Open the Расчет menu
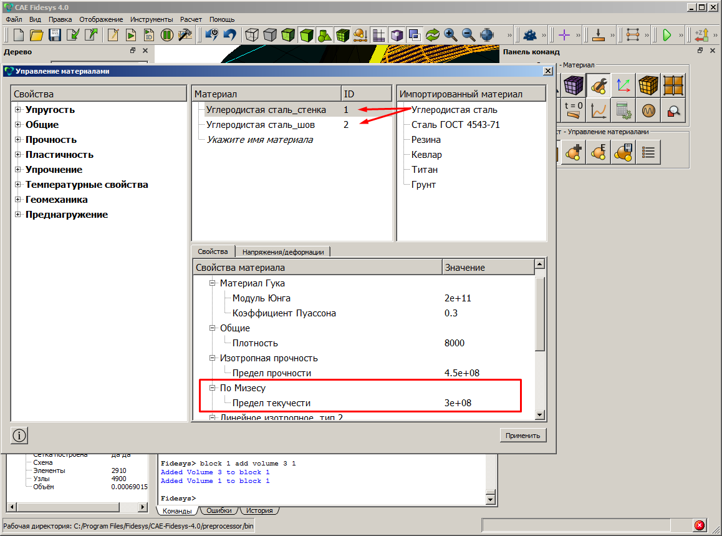 (191, 19)
